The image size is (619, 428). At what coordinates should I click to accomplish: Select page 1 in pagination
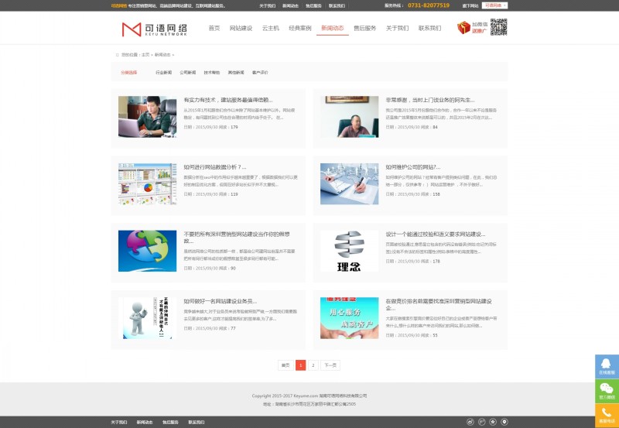(x=300, y=365)
